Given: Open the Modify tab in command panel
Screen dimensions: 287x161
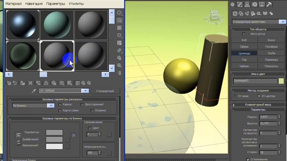Looking at the screenshot, I should click(x=240, y=4).
